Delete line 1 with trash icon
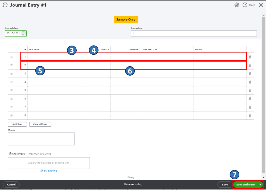Image resolution: width=266 pixels, height=190 pixels. 250,57
